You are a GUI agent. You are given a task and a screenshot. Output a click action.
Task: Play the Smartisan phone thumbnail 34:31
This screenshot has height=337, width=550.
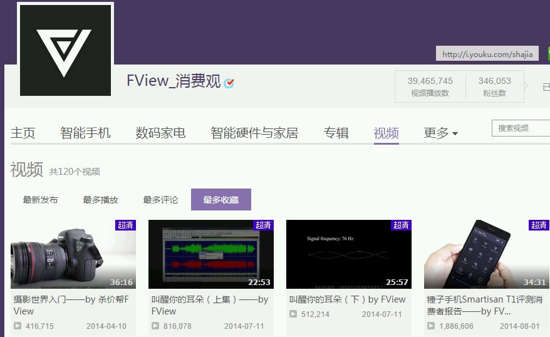[487, 254]
